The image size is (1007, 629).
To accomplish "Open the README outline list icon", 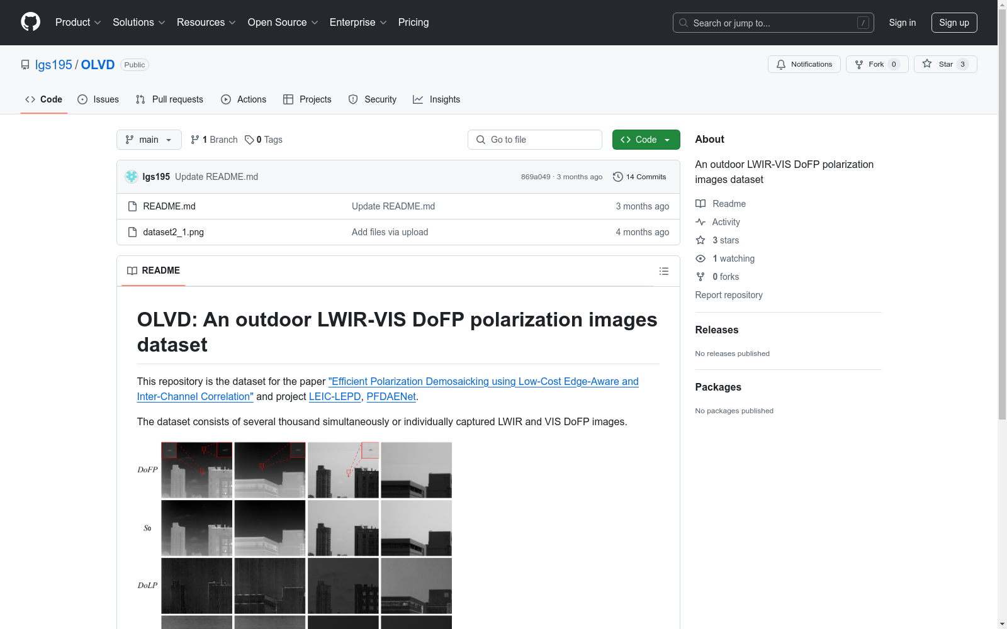I will click(664, 271).
